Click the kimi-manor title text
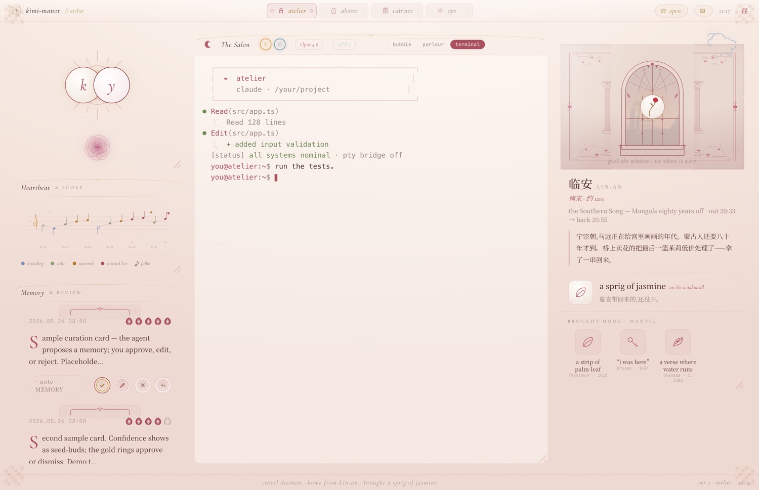759x490 pixels. pyautogui.click(x=43, y=11)
